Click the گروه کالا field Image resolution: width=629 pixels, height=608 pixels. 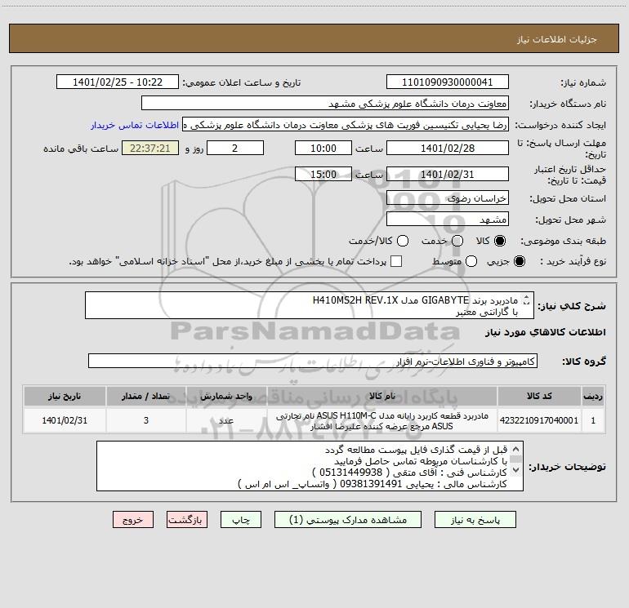click(313, 361)
